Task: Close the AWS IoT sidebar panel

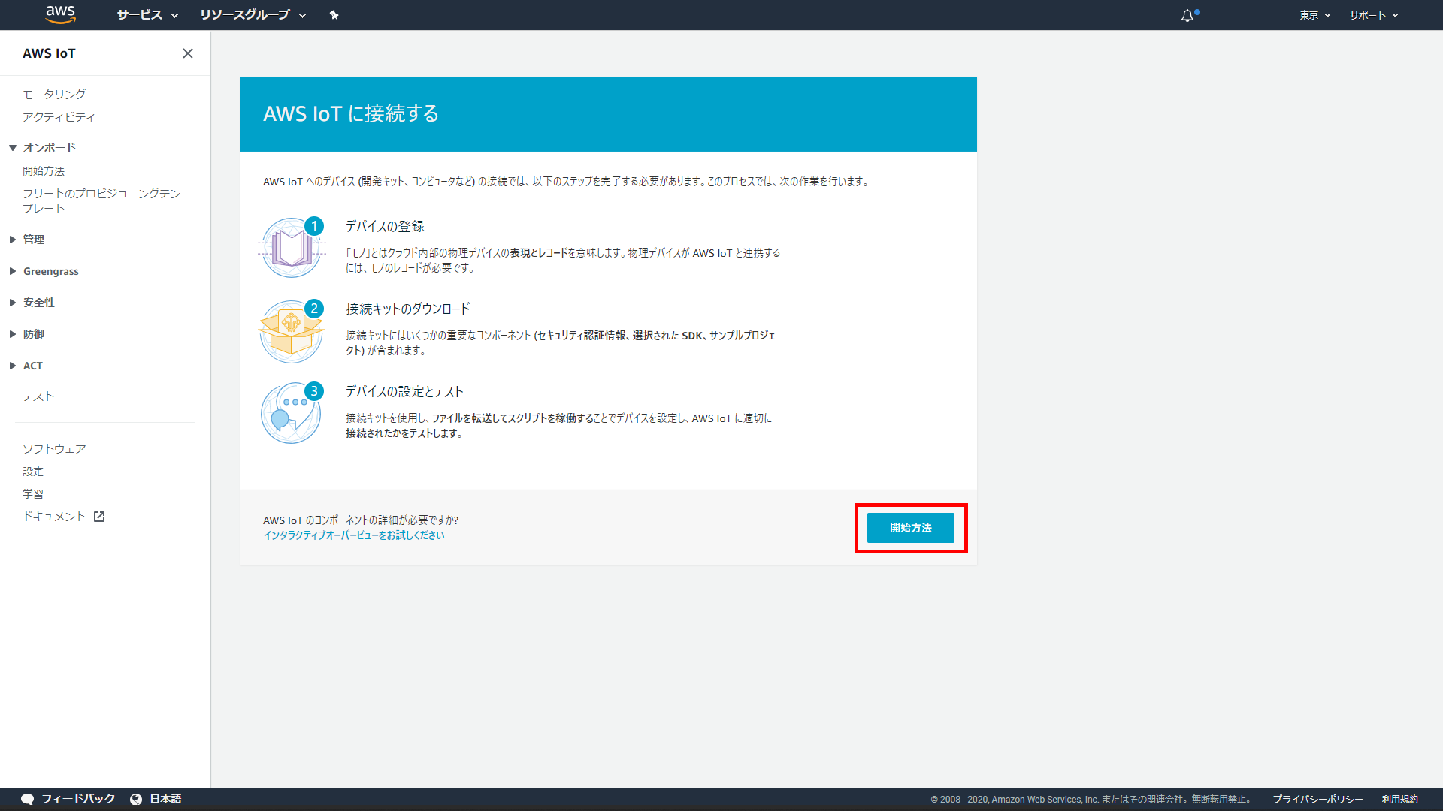Action: [x=188, y=53]
